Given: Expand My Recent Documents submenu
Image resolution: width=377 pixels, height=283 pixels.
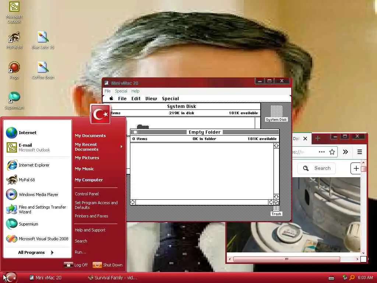Looking at the screenshot, I should pyautogui.click(x=99, y=147).
